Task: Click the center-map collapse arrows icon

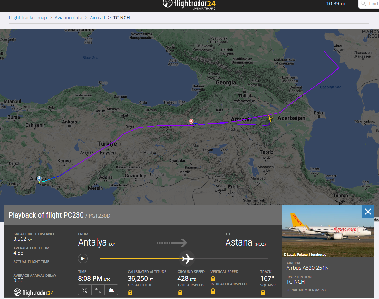Action: [85, 290]
